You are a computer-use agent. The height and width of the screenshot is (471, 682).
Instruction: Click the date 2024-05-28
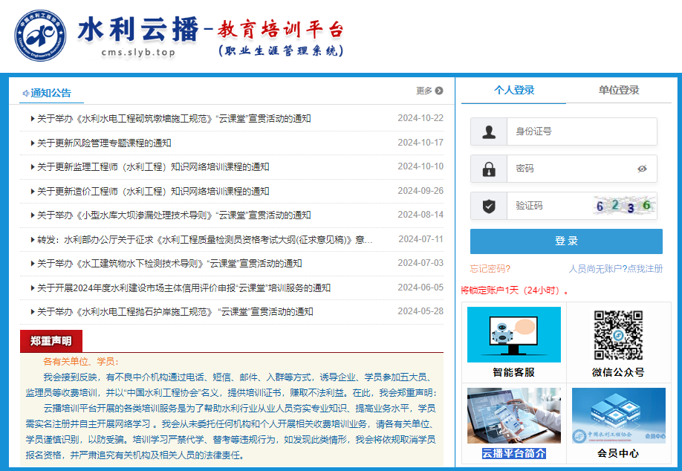[x=420, y=311]
